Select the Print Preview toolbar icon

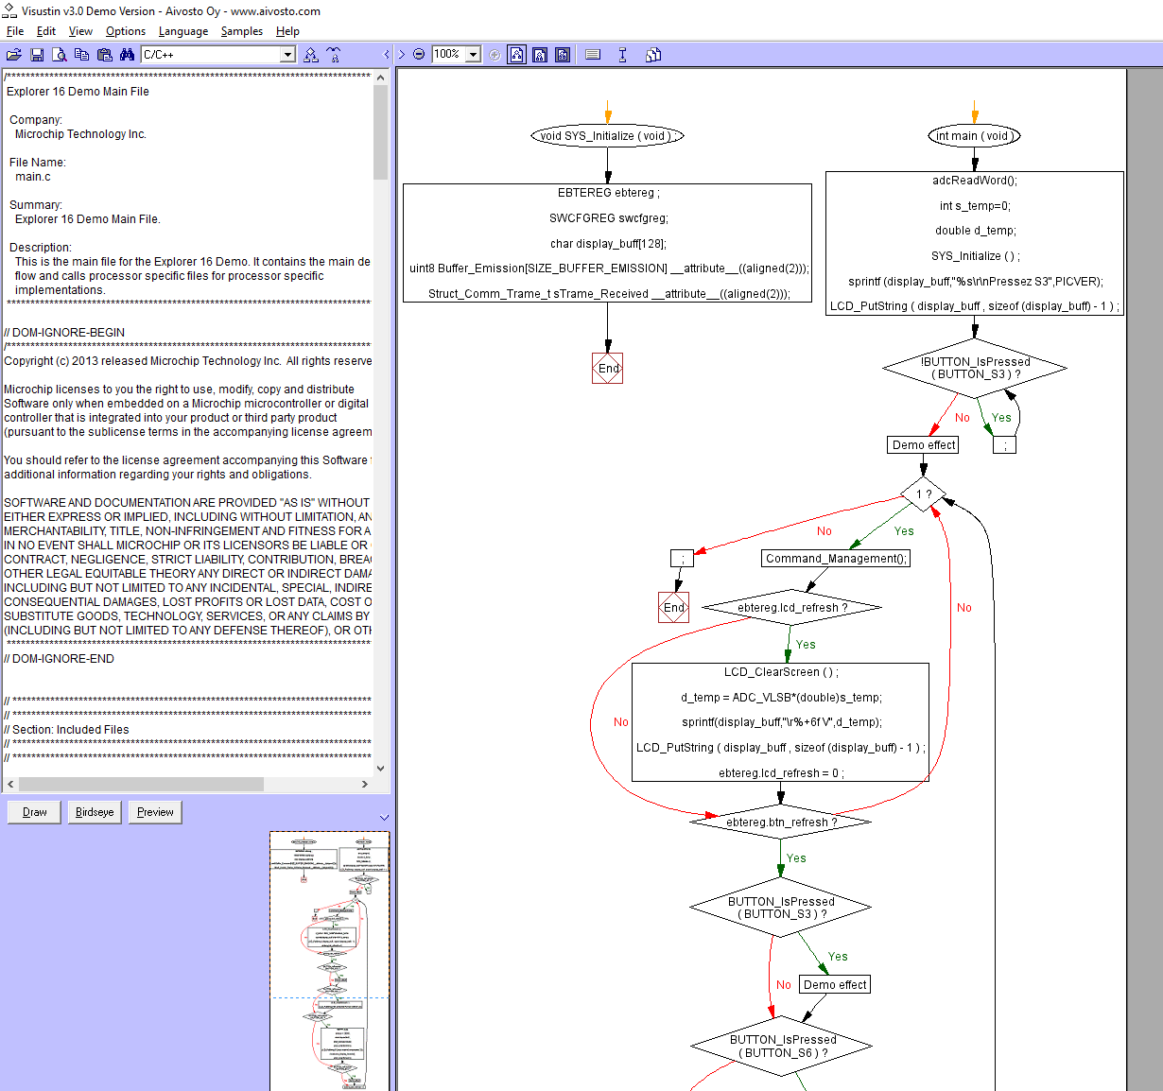tap(59, 54)
